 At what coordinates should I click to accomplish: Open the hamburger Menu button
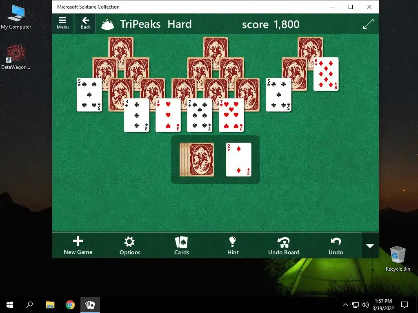(62, 23)
